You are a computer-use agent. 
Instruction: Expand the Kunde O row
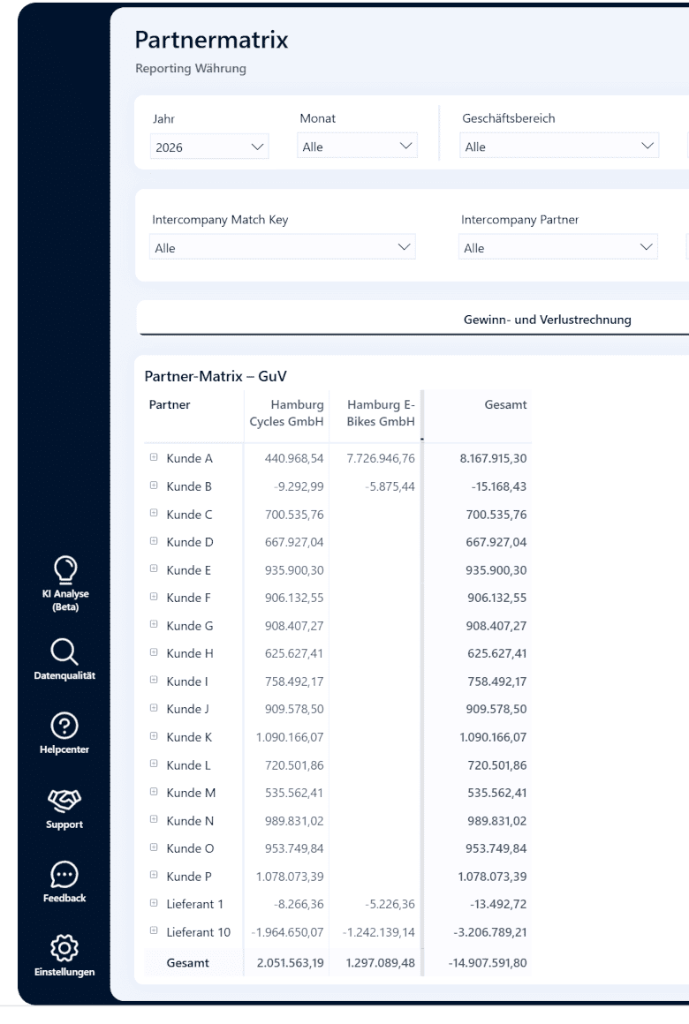(x=154, y=847)
